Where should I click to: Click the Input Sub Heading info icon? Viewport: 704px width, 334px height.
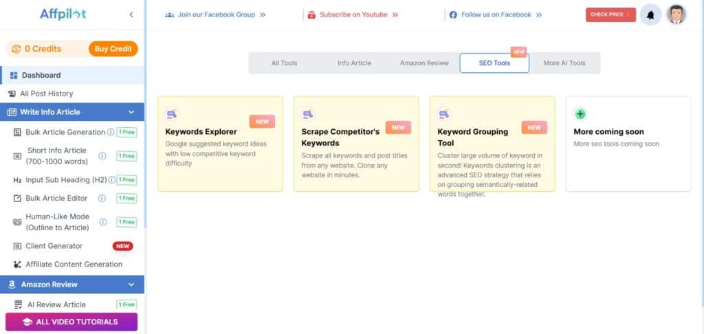point(112,180)
